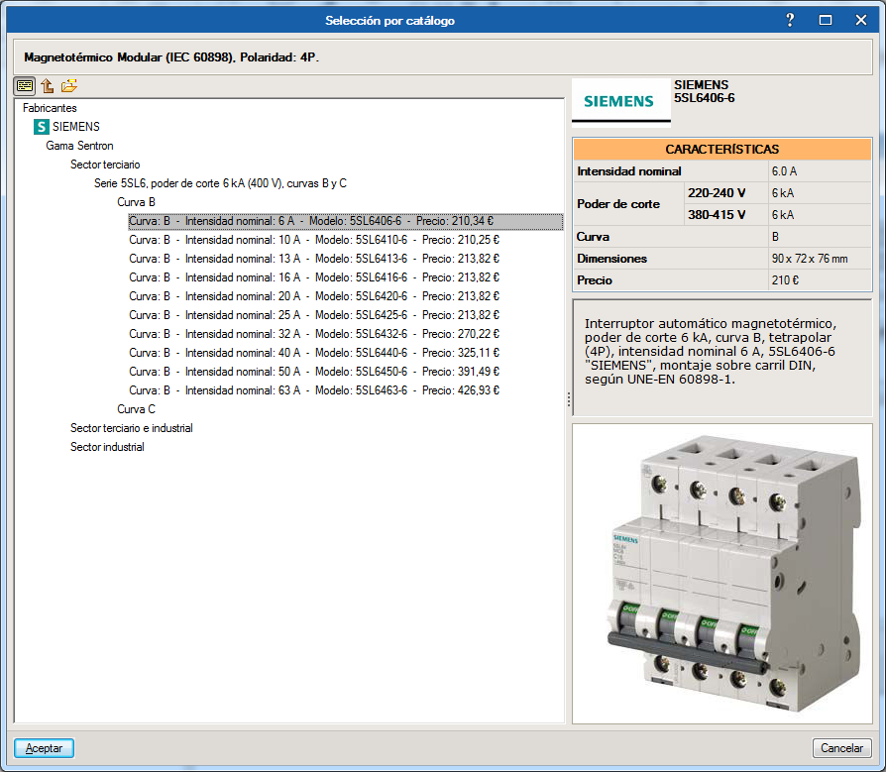The width and height of the screenshot is (886, 772).
Task: Open Sector terciario e industrial node
Action: pos(132,428)
